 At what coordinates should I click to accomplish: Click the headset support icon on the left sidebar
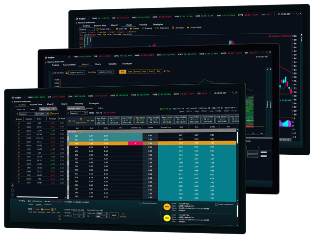pos(12,190)
